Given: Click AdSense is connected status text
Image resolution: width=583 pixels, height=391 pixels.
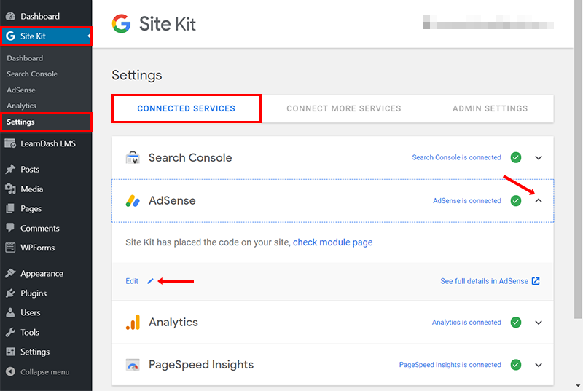Looking at the screenshot, I should pyautogui.click(x=467, y=200).
